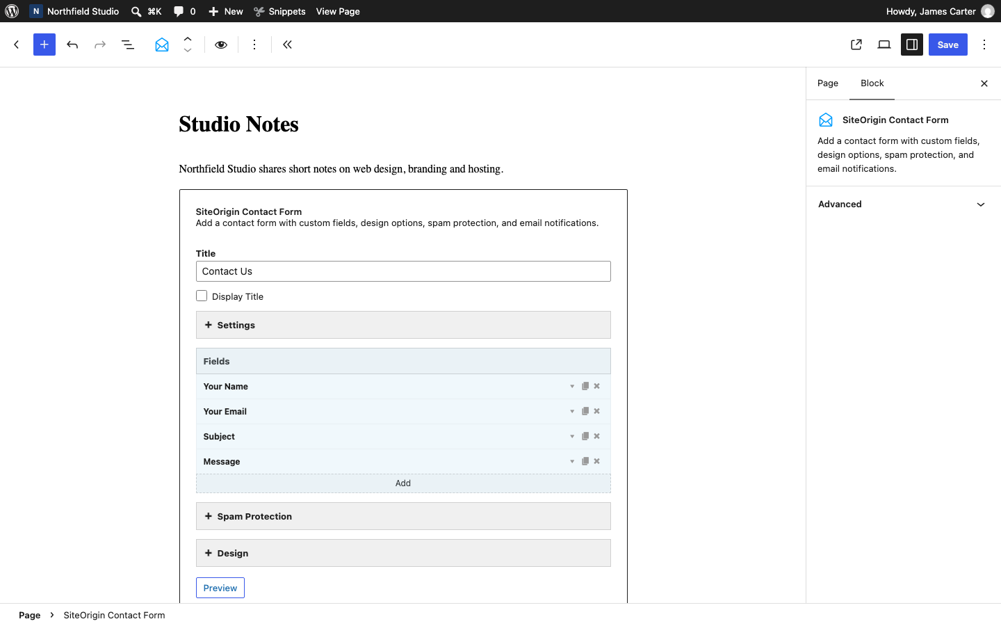Open the block inserter plus button
Image resolution: width=1001 pixels, height=626 pixels.
44,45
